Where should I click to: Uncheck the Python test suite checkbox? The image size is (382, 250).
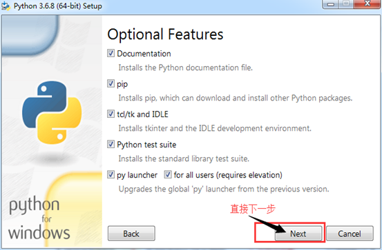pos(111,145)
